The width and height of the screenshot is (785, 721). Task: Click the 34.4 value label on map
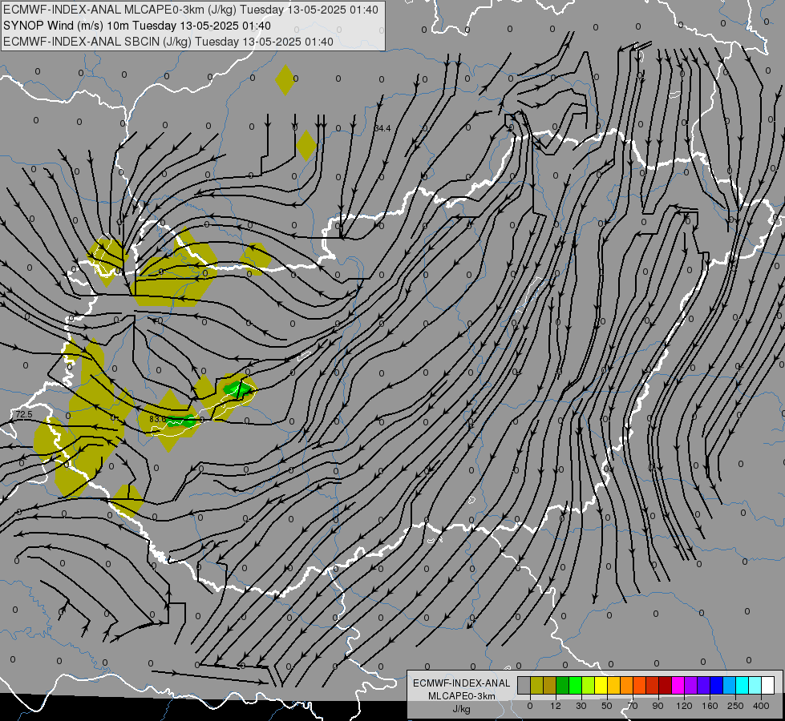(x=382, y=129)
